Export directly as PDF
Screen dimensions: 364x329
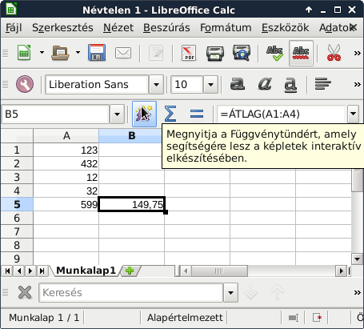coord(189,53)
